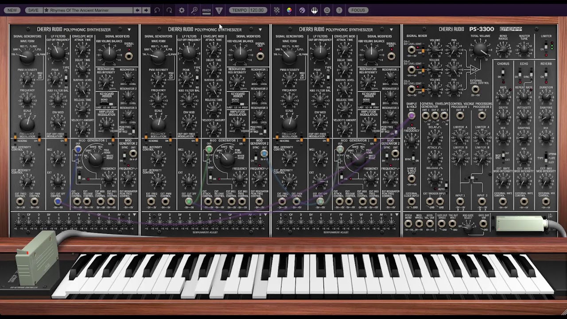This screenshot has width=567, height=319.
Task: Open the color wheel theme dropdown
Action: coord(289,10)
